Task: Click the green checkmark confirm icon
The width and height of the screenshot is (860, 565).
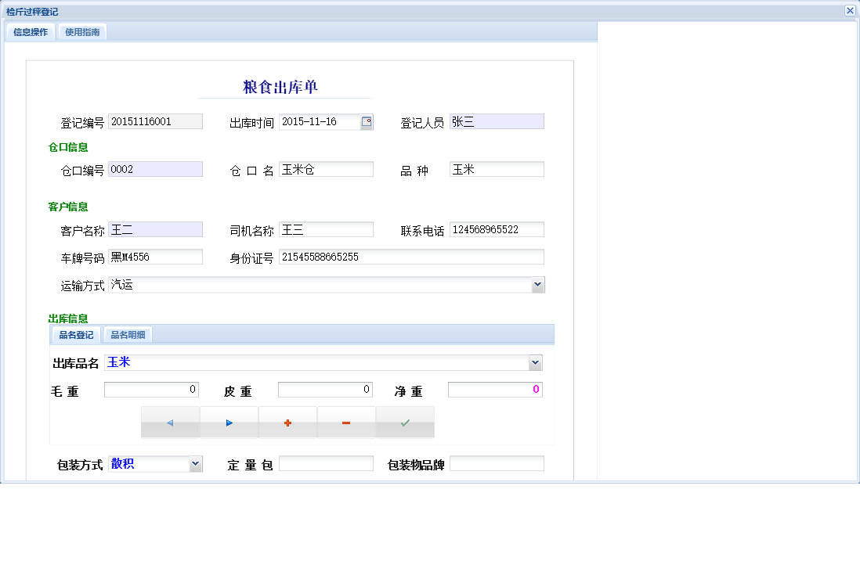Action: pos(405,422)
